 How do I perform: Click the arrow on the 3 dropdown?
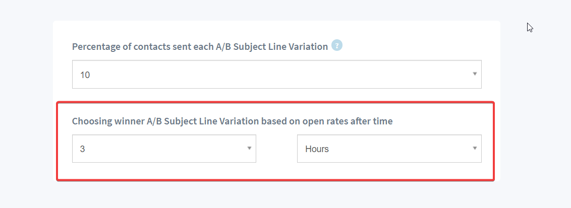(250, 148)
